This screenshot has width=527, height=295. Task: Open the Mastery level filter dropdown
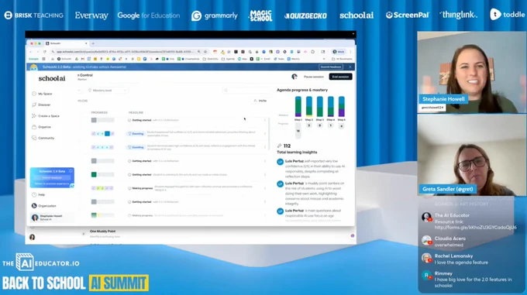(108, 91)
